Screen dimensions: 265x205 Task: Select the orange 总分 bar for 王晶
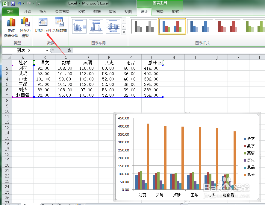coord(200,158)
